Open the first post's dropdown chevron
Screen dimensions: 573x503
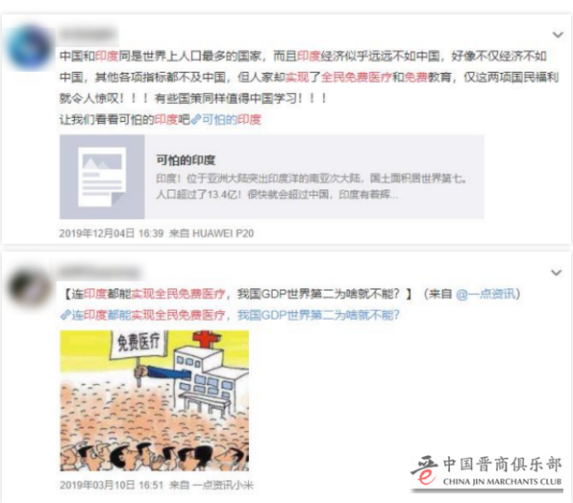coord(558,35)
